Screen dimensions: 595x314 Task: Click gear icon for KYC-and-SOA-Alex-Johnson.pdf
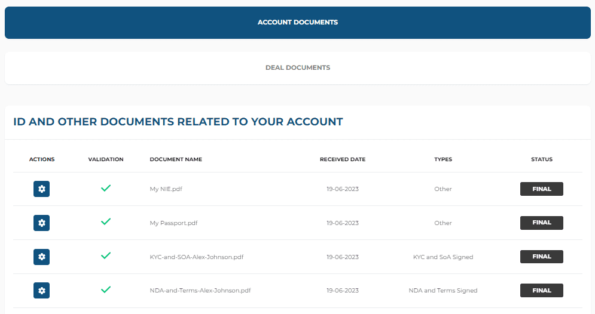click(x=41, y=257)
